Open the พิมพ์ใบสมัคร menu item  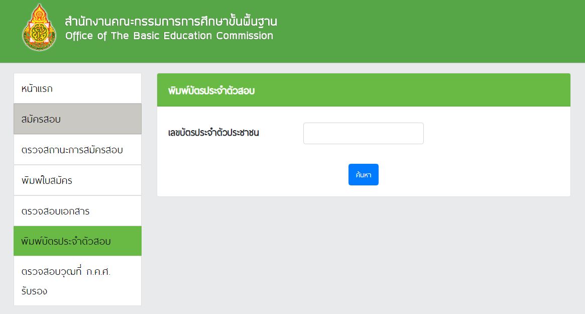point(78,180)
